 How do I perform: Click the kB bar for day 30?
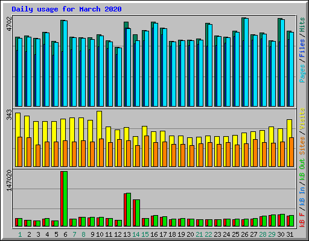click(x=281, y=221)
